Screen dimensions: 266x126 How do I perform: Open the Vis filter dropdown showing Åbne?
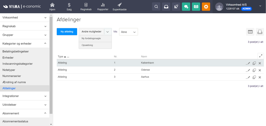tap(129, 32)
